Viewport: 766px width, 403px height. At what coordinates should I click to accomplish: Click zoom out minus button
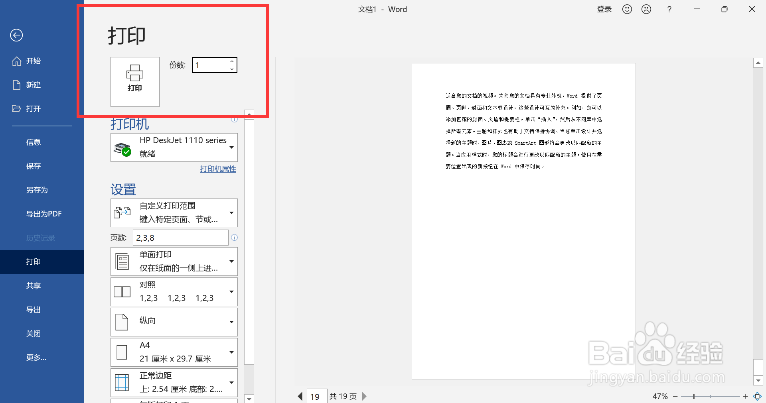click(675, 396)
